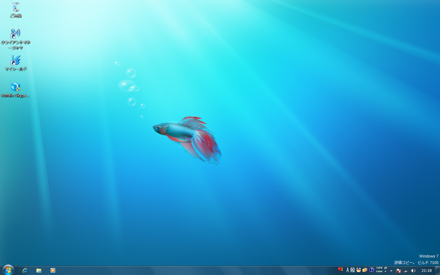Select the Buffalo-Skype desktop icon
This screenshot has width=440, height=275.
[x=16, y=90]
